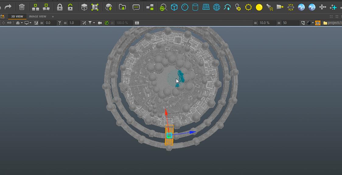Click the cyan square gizmo center handle
This screenshot has height=175, width=342.
169,136
